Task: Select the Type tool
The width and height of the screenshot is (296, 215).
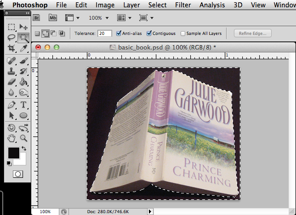Action: (x=23, y=105)
